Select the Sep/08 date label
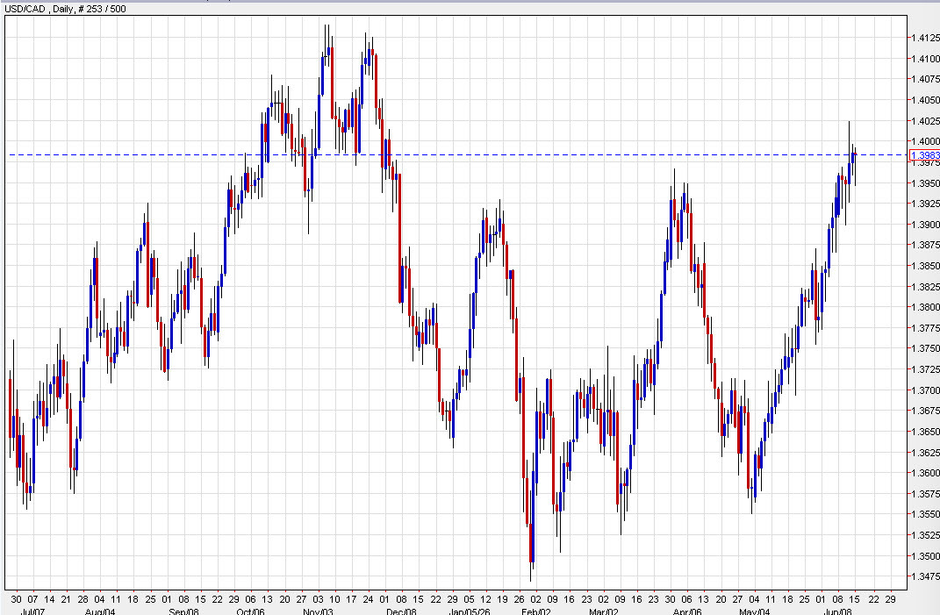Image resolution: width=940 pixels, height=615 pixels. (x=183, y=611)
